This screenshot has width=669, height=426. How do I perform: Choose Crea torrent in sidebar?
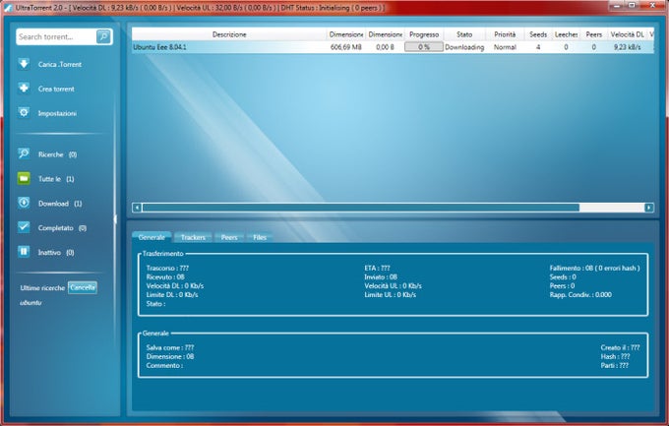point(56,89)
